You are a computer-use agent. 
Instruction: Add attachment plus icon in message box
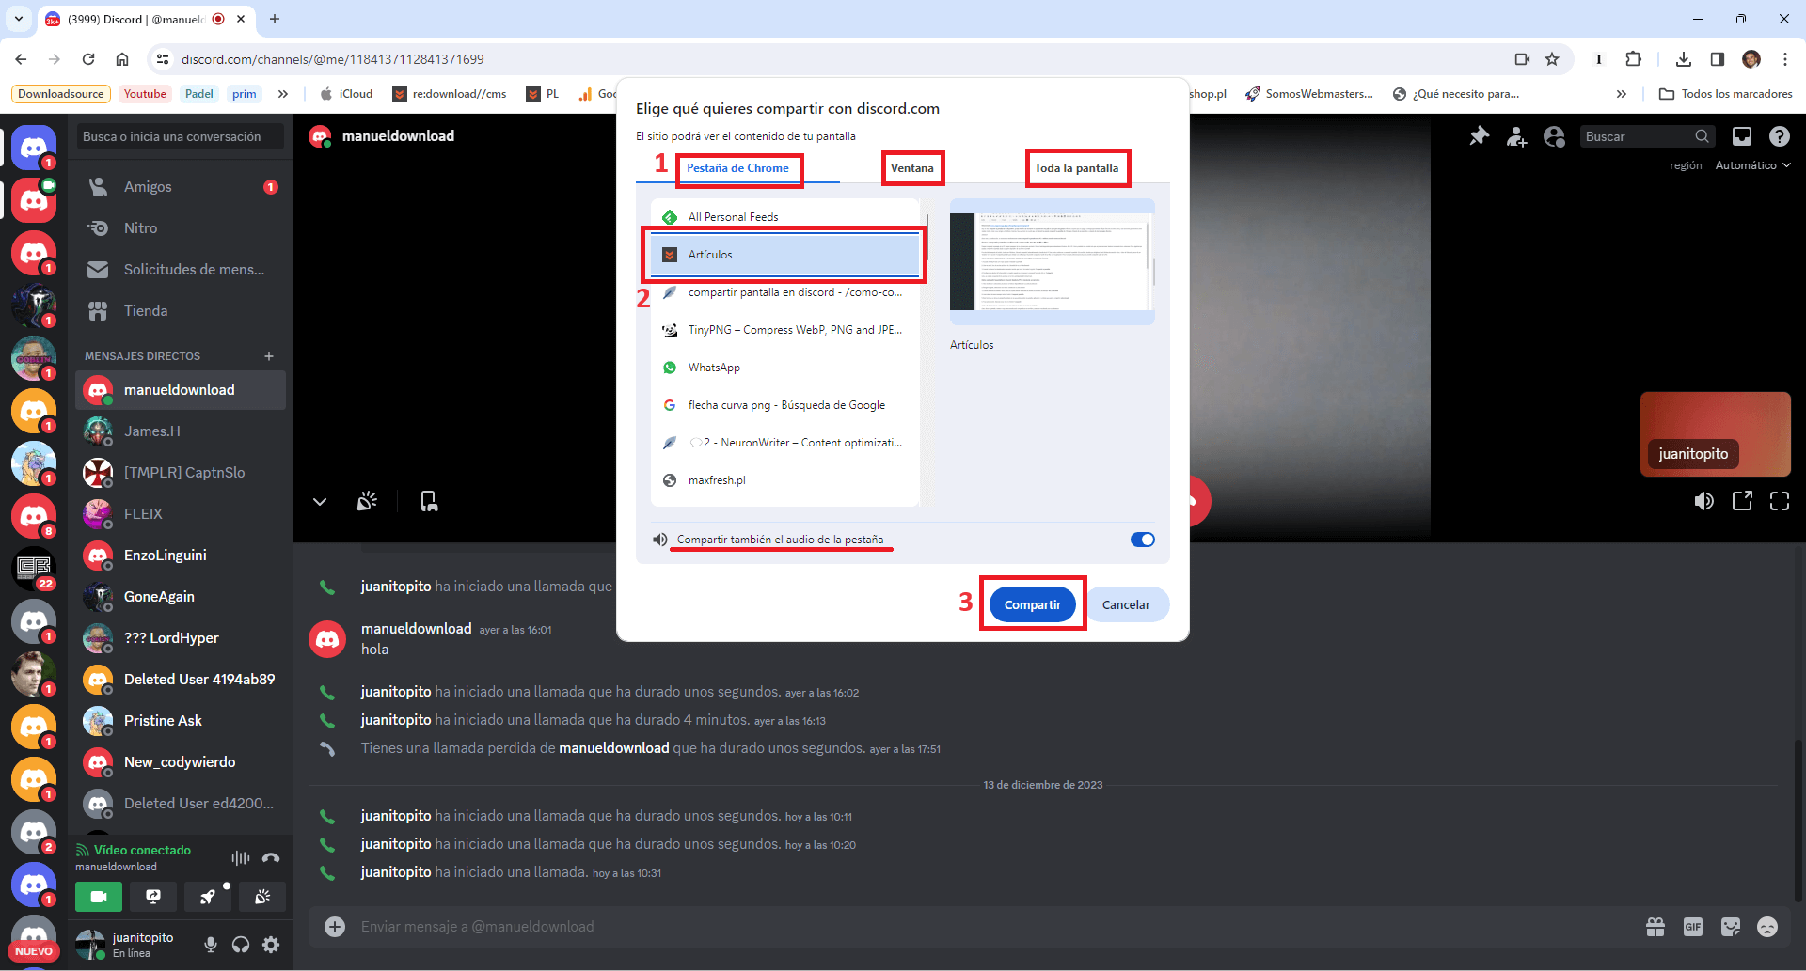[335, 927]
